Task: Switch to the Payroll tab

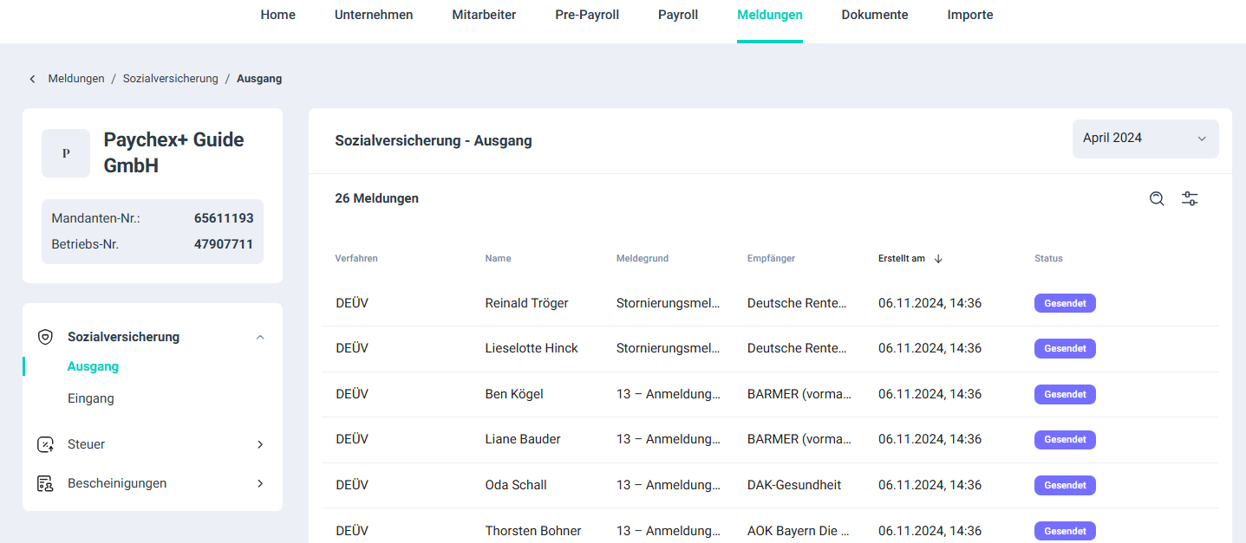Action: 678,15
